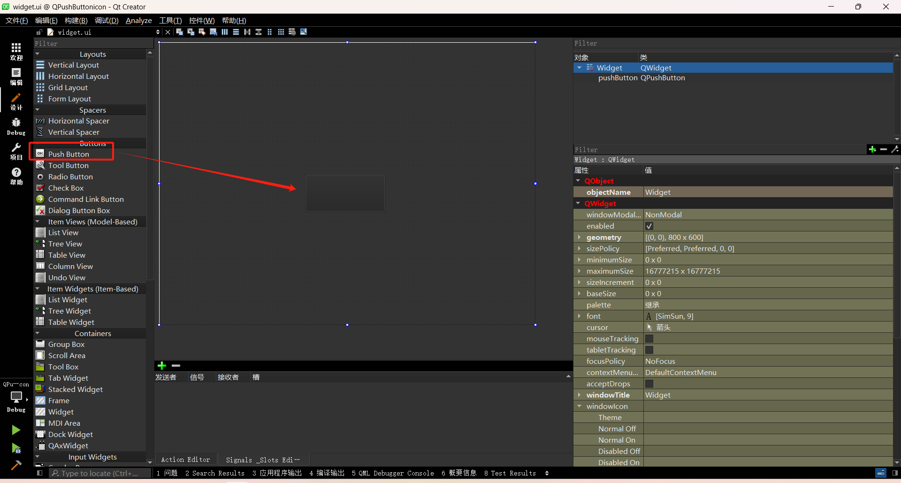Open property editor wrench settings
The image size is (901, 483).
(895, 149)
